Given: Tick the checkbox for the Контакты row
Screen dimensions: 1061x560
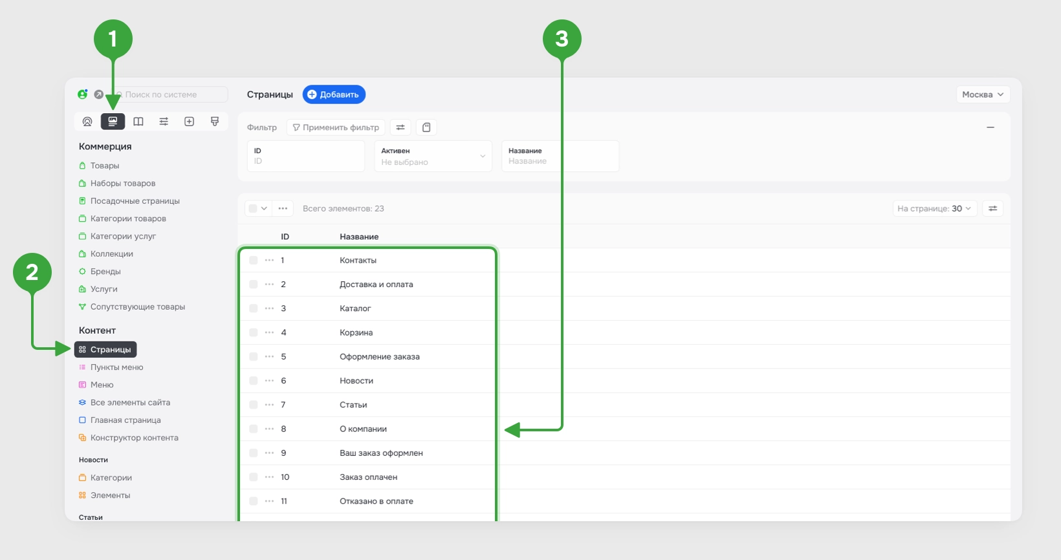Looking at the screenshot, I should click(253, 260).
